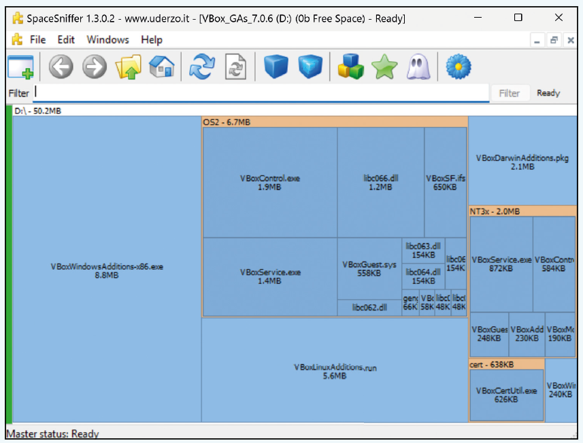Select the VBoxLinuxAdditions.run block
This screenshot has width=583, height=443.
coord(335,371)
